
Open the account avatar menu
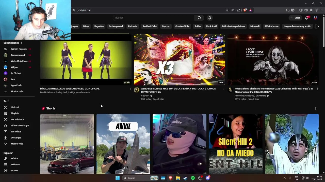click(x=315, y=18)
